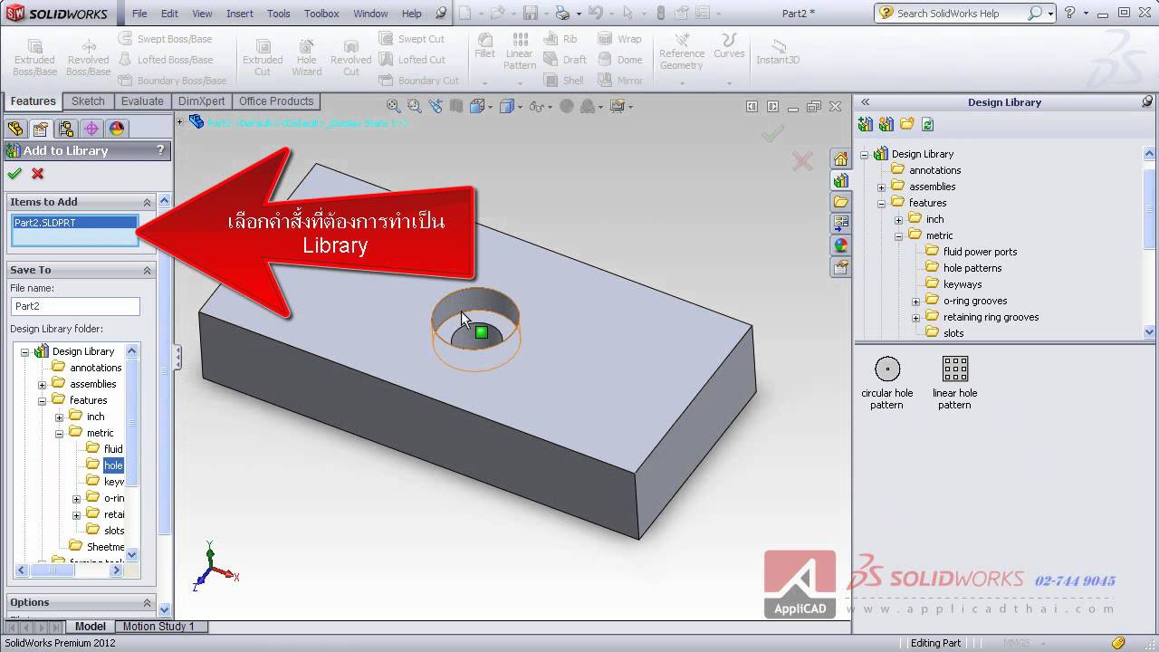Image resolution: width=1159 pixels, height=652 pixels.
Task: Open the FeatureManager design tree tab
Action: pos(15,129)
